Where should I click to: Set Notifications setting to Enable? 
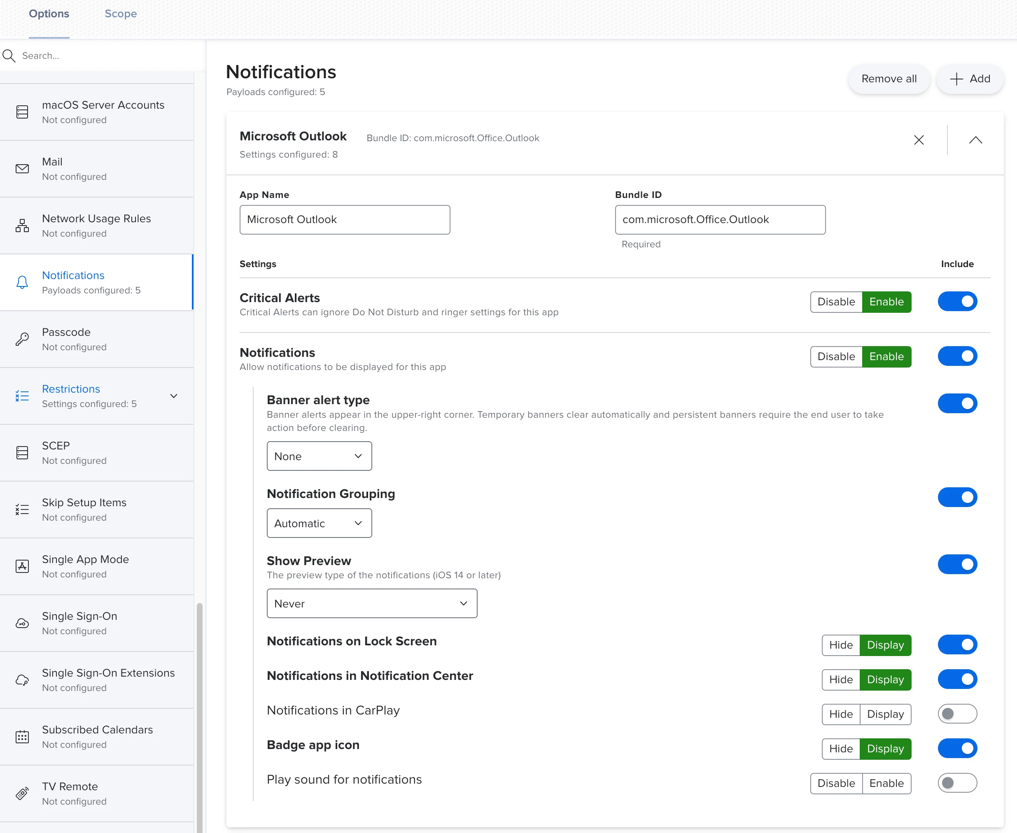click(x=886, y=356)
